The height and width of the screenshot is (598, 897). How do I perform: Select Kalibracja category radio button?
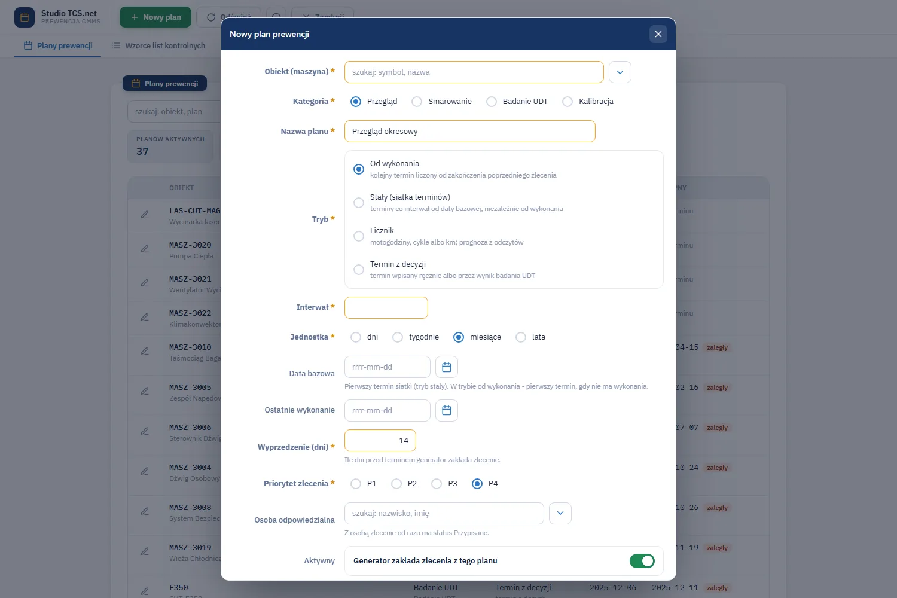pos(568,102)
